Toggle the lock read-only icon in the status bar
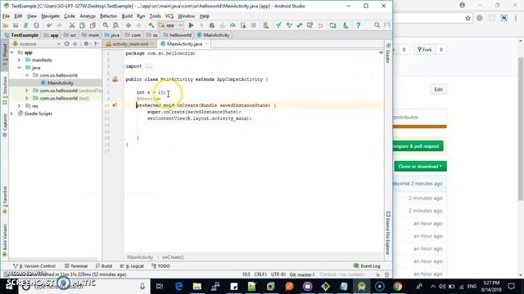This screenshot has height=294, width=524. coord(377,274)
